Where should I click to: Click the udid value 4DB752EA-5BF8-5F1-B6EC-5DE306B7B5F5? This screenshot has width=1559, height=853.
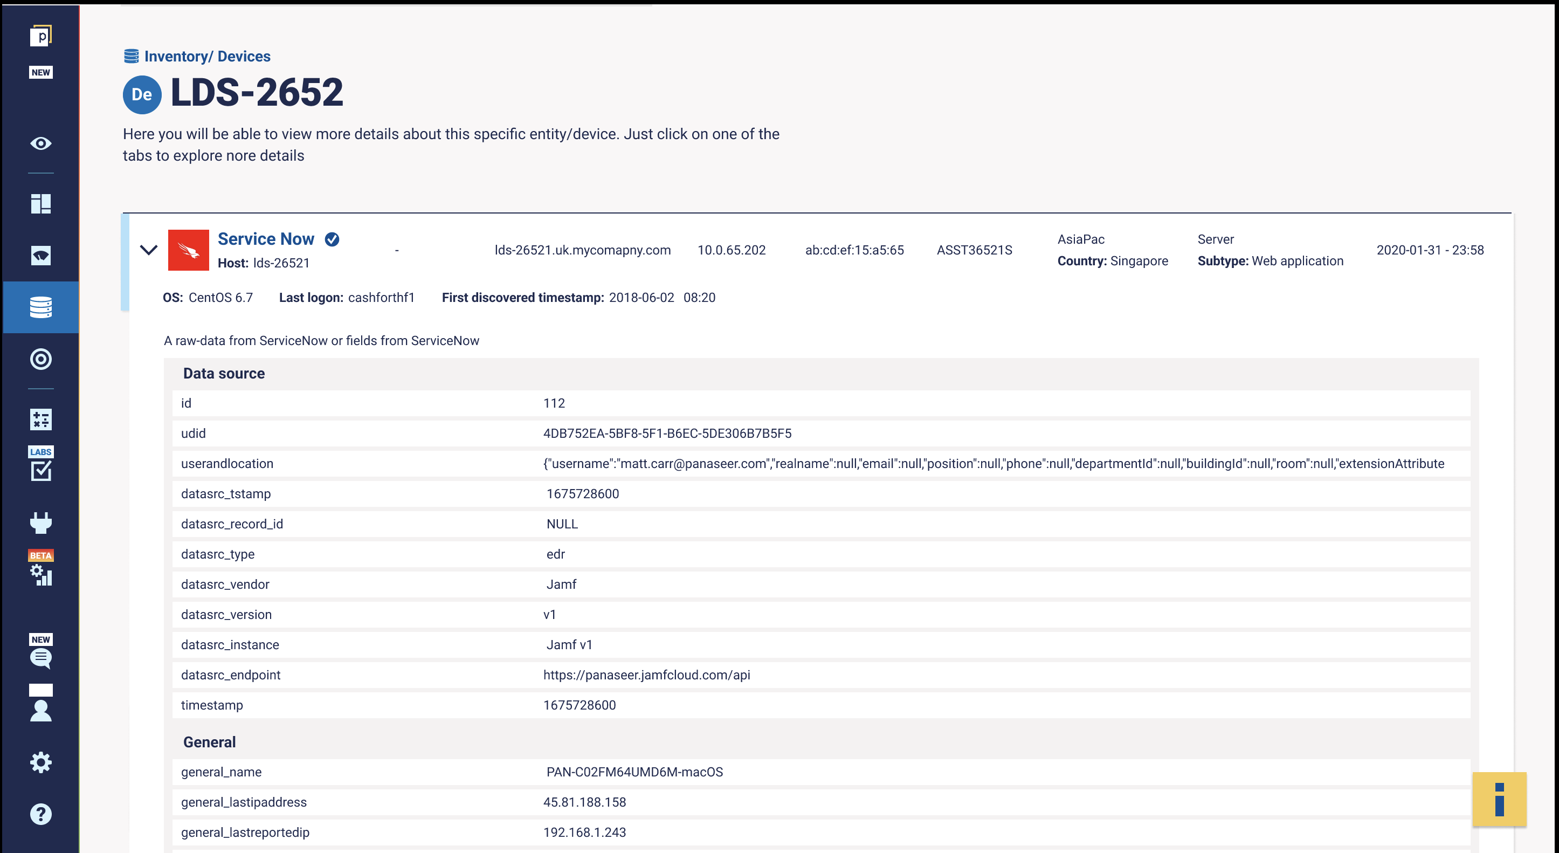(667, 434)
